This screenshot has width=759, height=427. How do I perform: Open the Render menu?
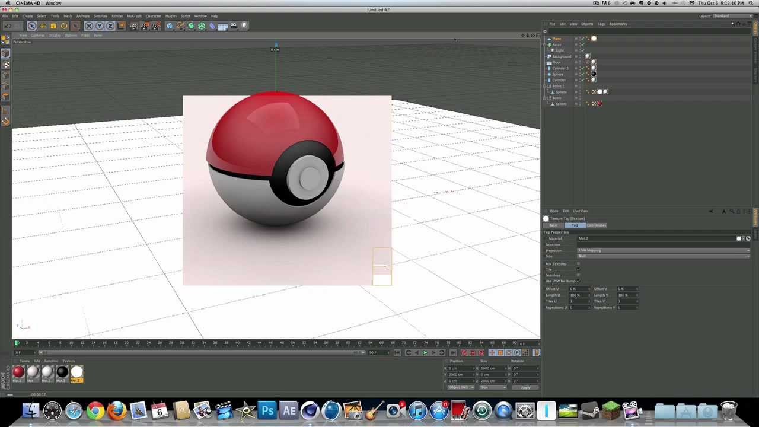click(x=117, y=16)
